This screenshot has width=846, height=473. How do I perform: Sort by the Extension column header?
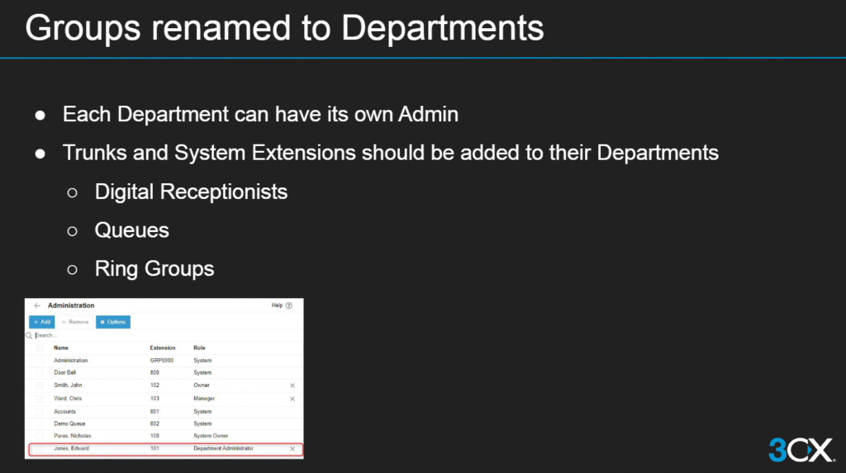click(x=163, y=348)
